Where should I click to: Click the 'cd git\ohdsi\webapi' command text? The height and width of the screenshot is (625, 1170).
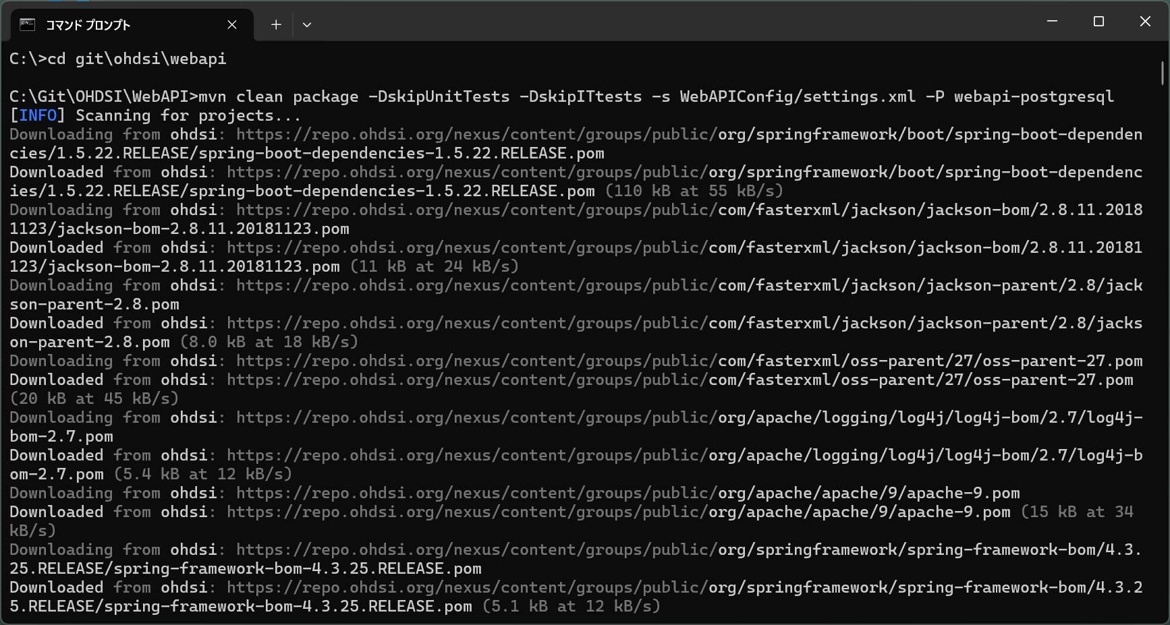coord(137,59)
